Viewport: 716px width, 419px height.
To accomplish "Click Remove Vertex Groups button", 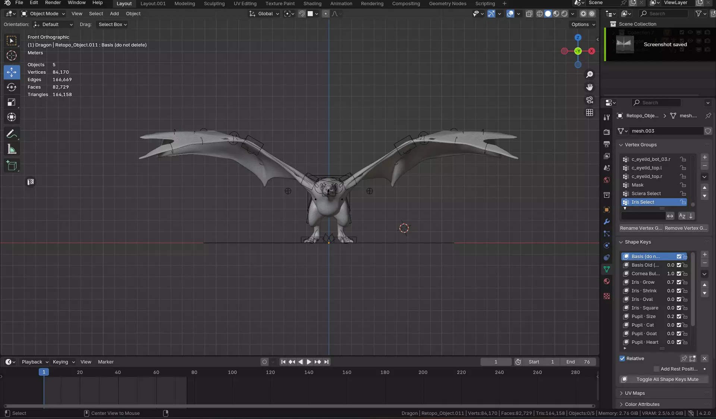I will pos(686,228).
